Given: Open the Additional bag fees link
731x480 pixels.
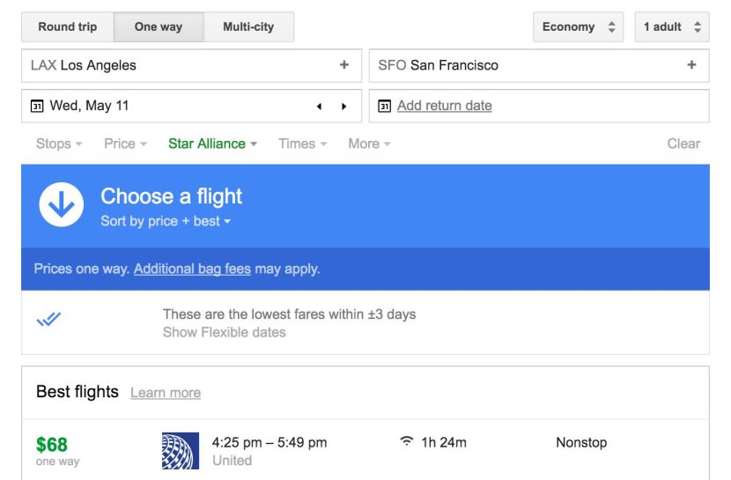Looking at the screenshot, I should (x=193, y=269).
